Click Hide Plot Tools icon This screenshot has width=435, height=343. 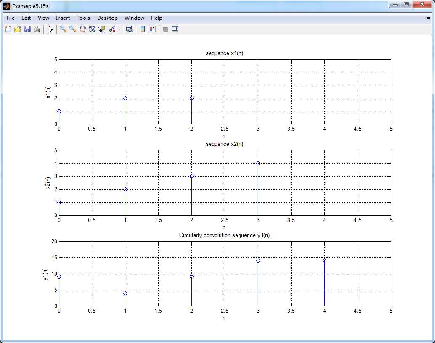coord(165,29)
